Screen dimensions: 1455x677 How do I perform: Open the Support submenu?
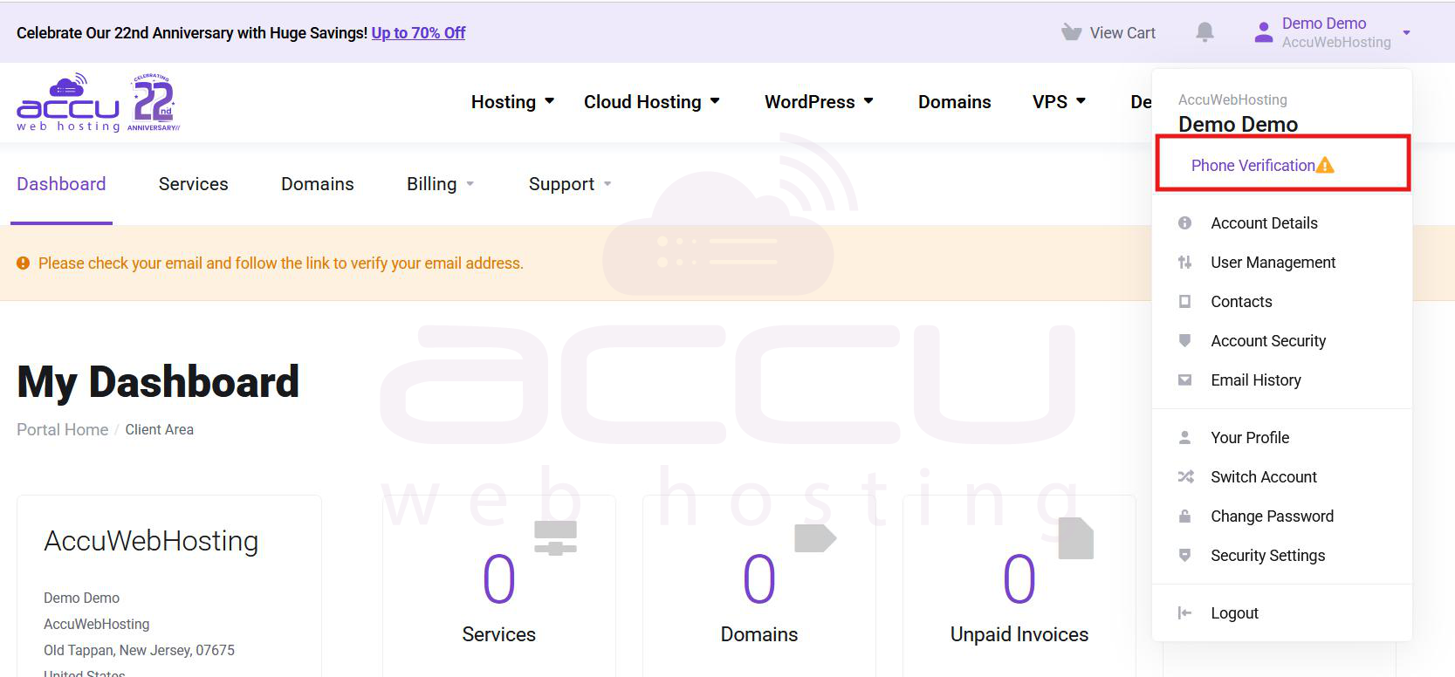point(570,184)
